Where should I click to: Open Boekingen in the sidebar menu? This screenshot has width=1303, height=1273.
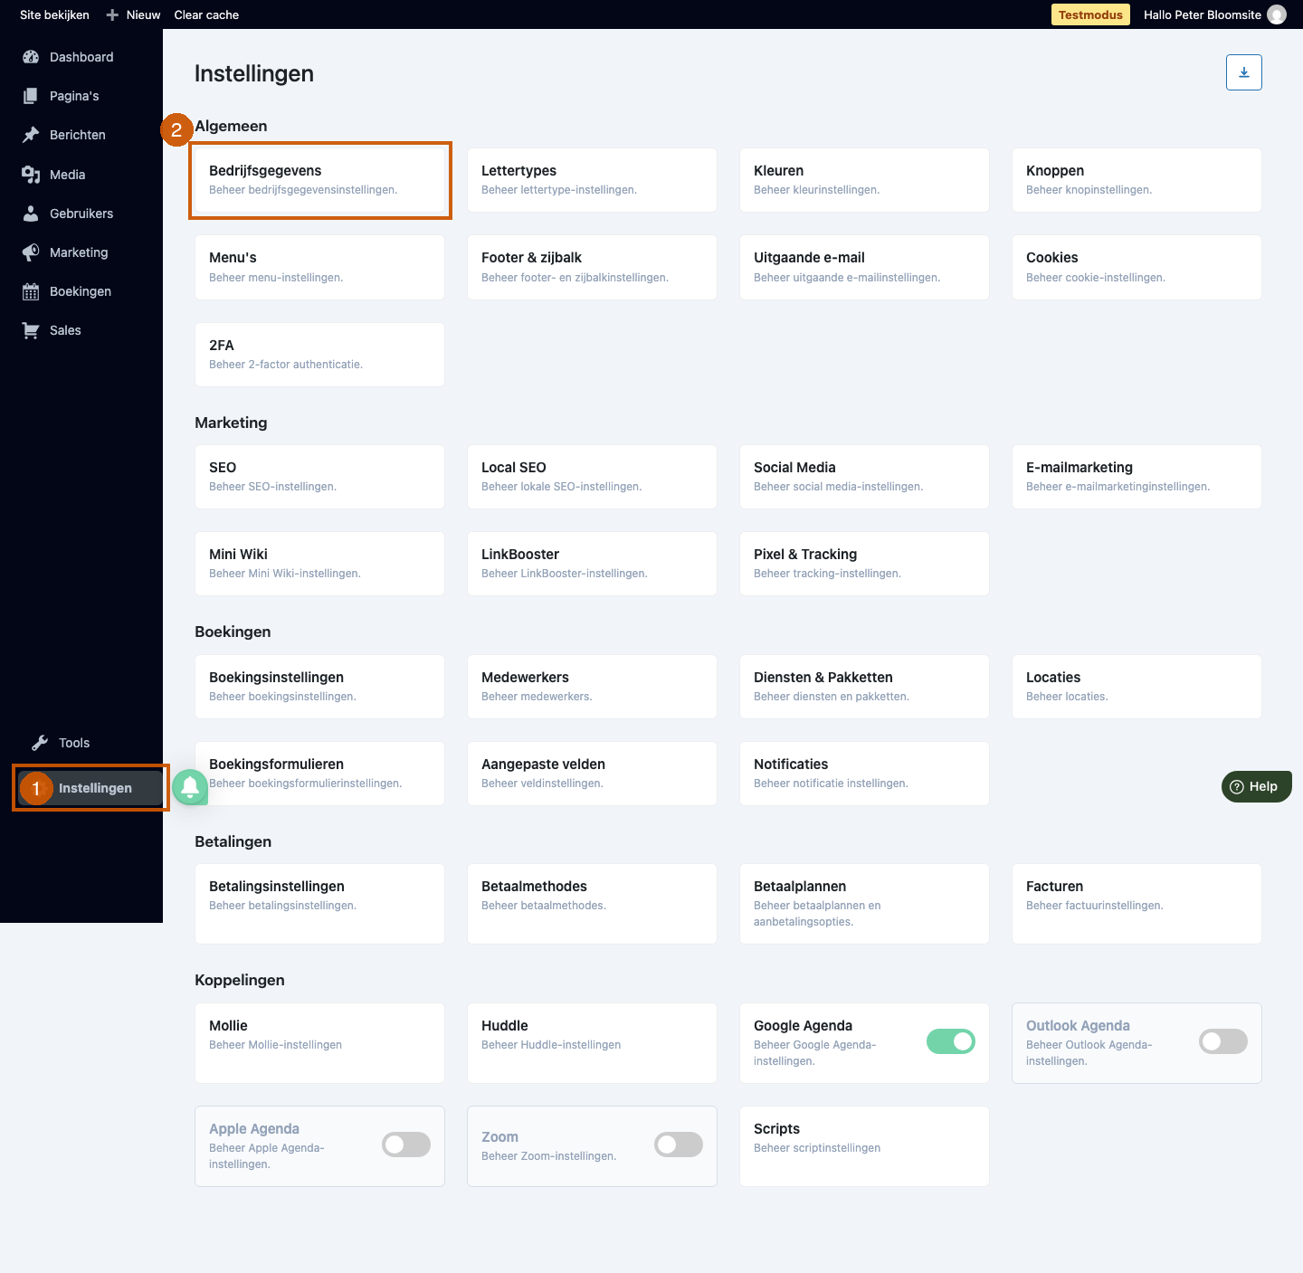[x=81, y=291]
